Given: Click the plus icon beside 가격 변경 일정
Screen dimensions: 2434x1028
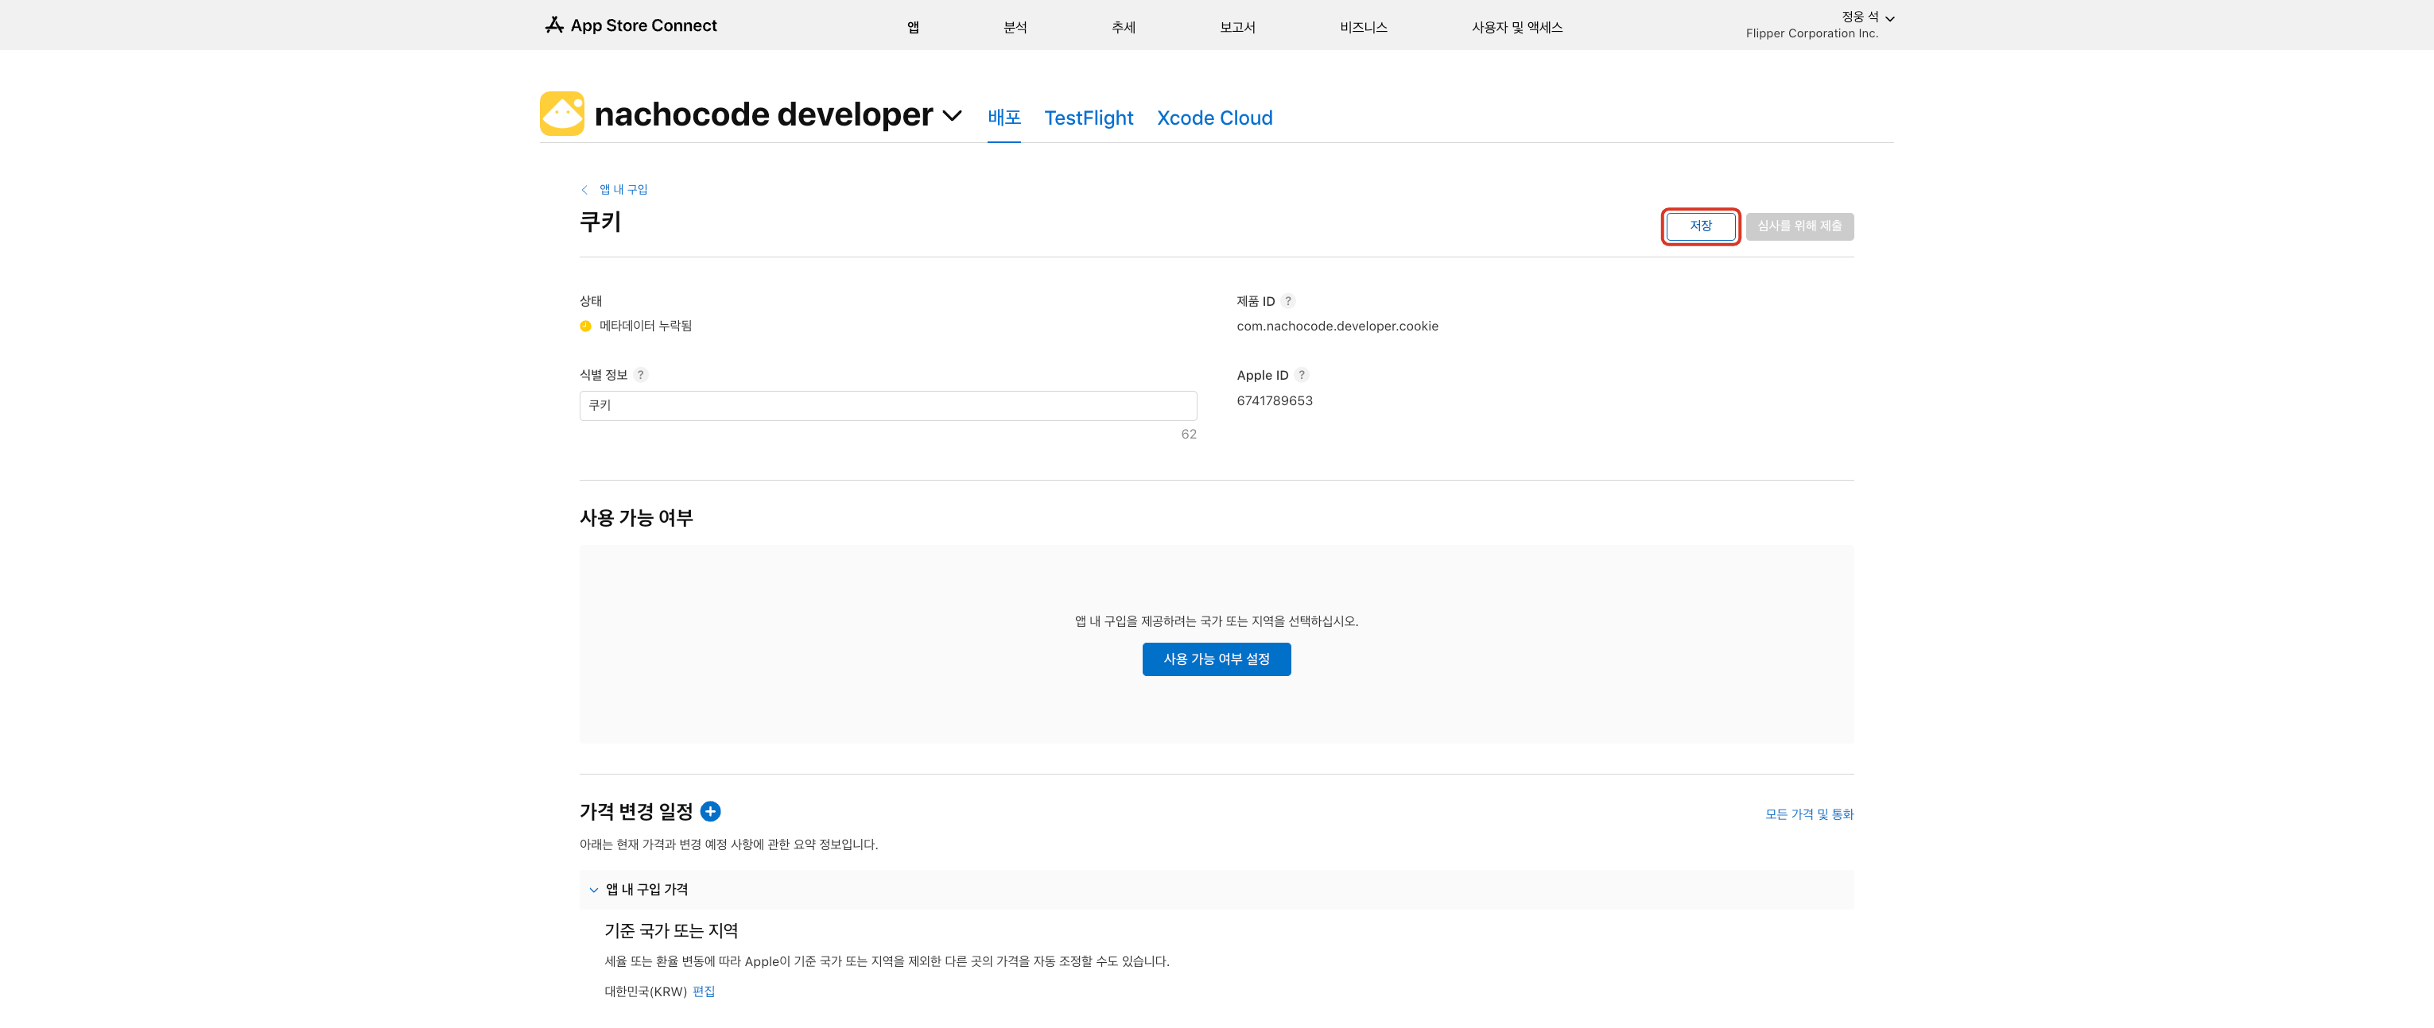Looking at the screenshot, I should 711,811.
